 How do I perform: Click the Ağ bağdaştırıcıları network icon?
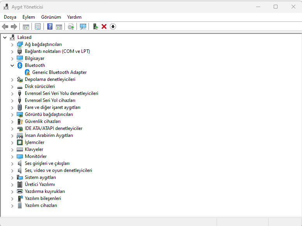[20, 44]
